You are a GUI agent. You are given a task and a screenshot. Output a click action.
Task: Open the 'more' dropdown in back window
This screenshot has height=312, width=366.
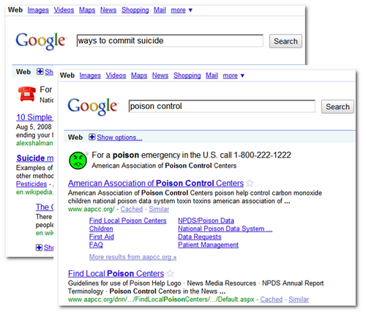coord(182,10)
